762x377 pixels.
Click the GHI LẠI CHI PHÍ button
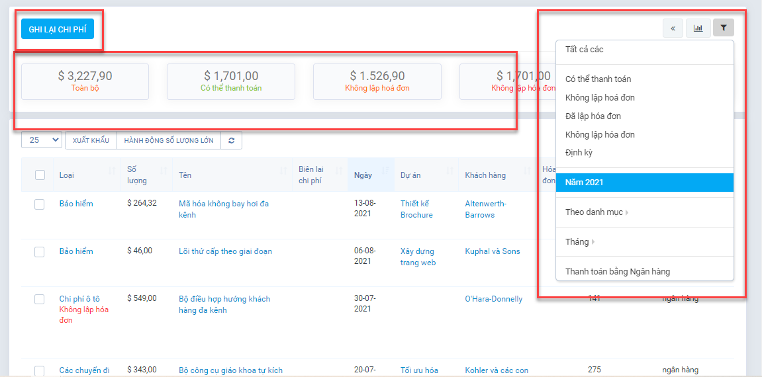[x=58, y=29]
